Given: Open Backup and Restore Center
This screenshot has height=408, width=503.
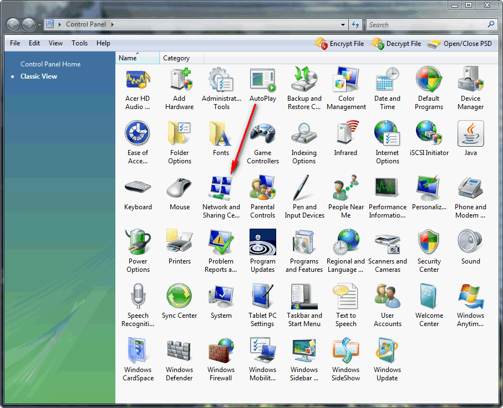Looking at the screenshot, I should pyautogui.click(x=304, y=79).
